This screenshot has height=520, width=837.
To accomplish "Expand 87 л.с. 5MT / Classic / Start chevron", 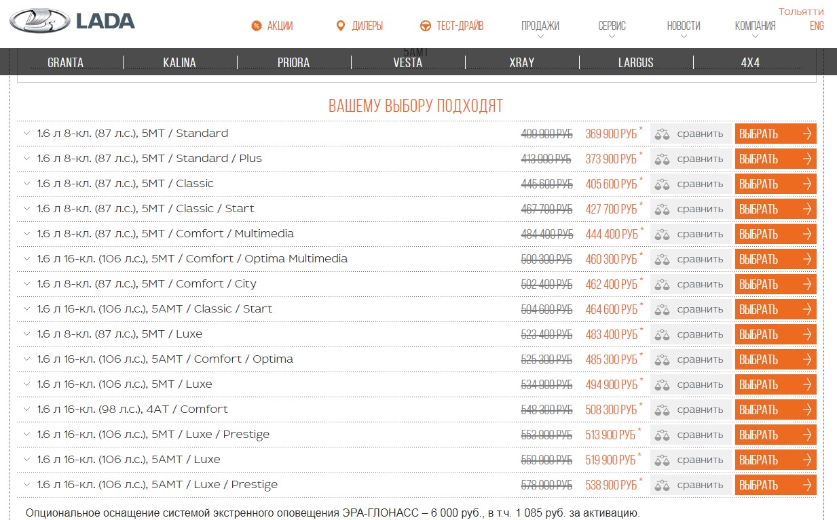I will click(x=26, y=208).
